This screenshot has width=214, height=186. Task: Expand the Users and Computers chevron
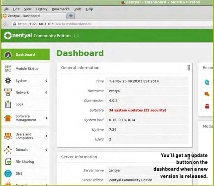tap(46, 136)
